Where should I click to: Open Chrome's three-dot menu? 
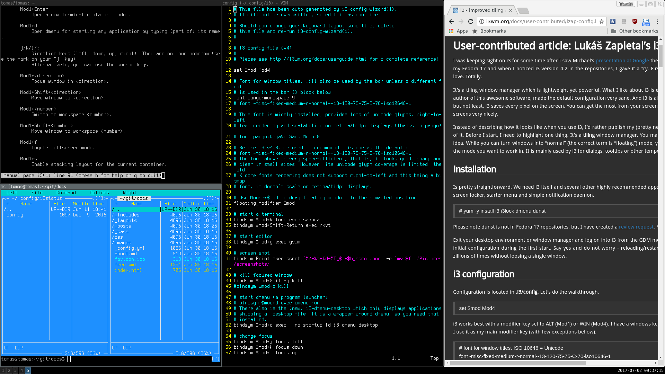point(657,21)
